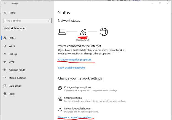Click the Proxy globe icon
172x120 pixels.
click(5, 94)
